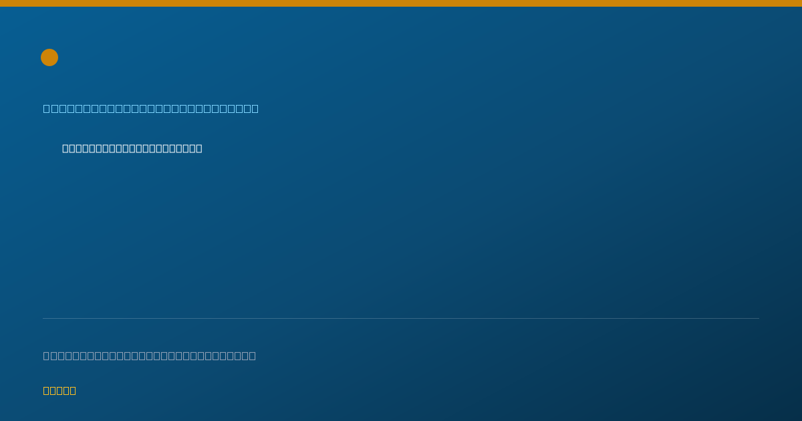The width and height of the screenshot is (802, 421).
Task: Click the orange circle logo icon
Action: pyautogui.click(x=49, y=57)
